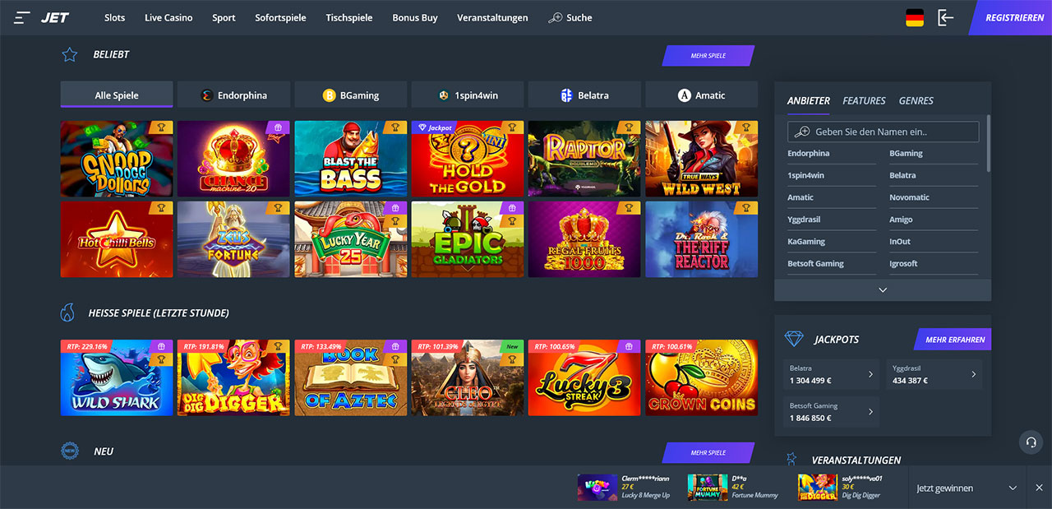Collapse the Jetzt gewinnen dropdown

click(x=1013, y=488)
